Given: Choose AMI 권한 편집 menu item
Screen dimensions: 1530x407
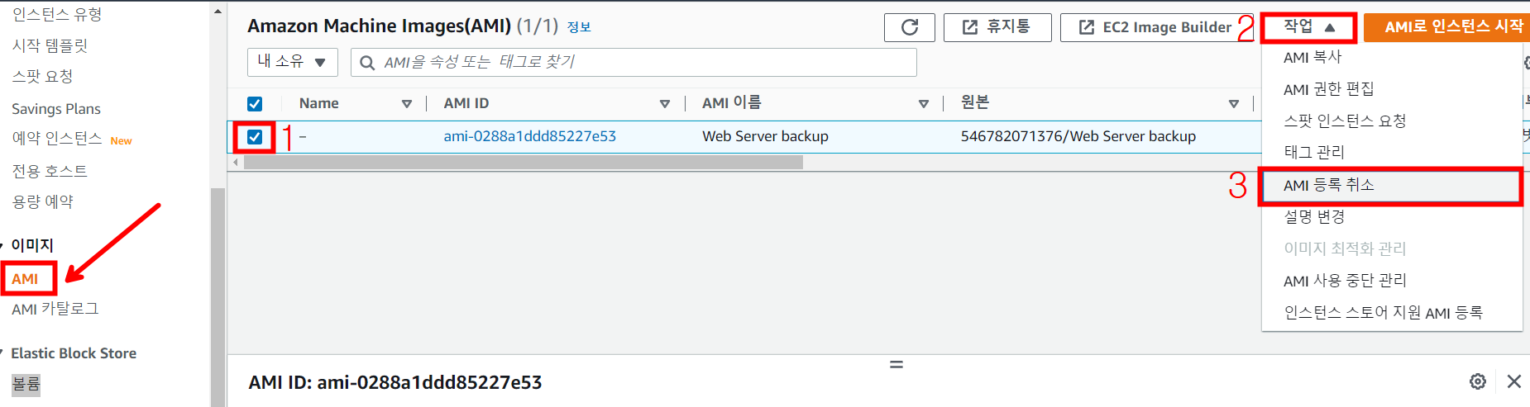Looking at the screenshot, I should 1328,89.
